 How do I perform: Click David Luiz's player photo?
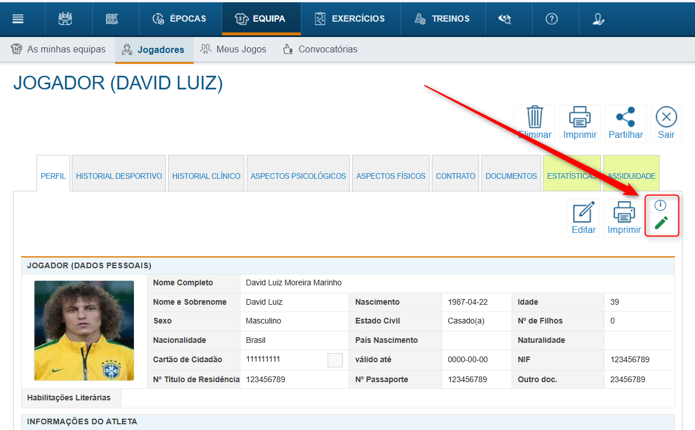[x=84, y=330]
